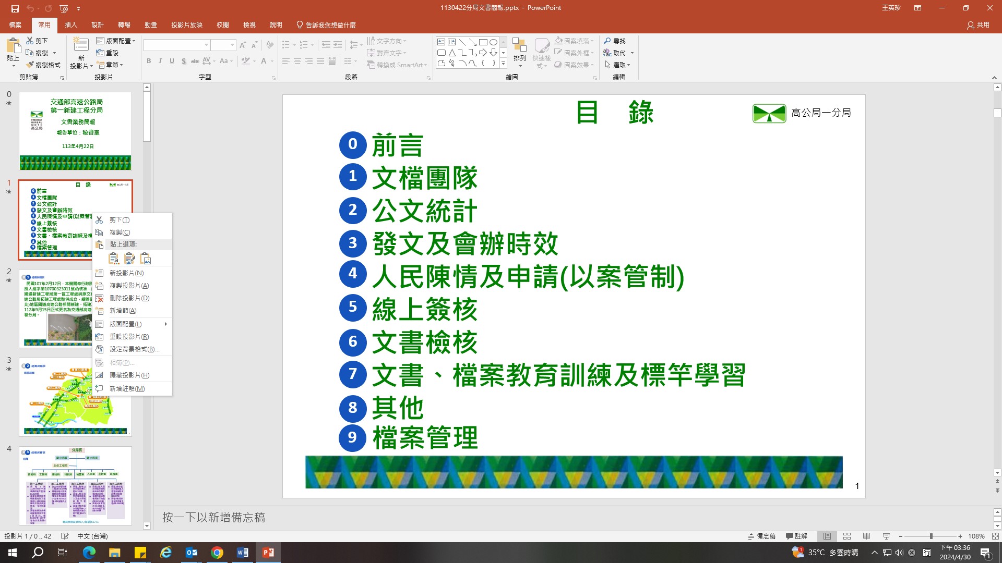Toggle align text left
Viewport: 1002px width, 563px height.
point(286,61)
